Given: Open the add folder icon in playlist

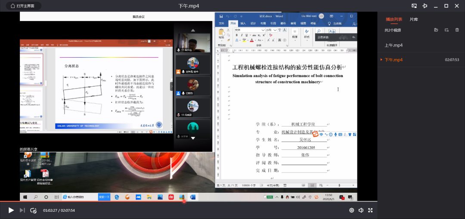Looking at the screenshot, I should click(436, 30).
